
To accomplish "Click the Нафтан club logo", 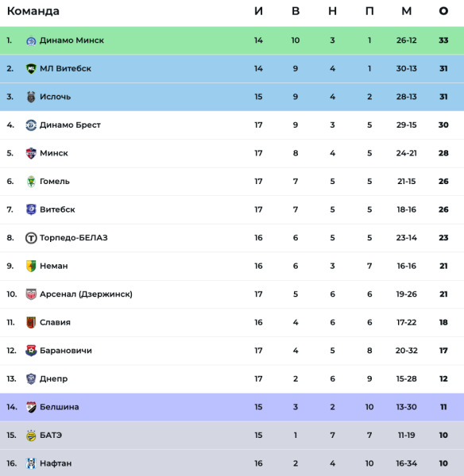I will click(31, 463).
